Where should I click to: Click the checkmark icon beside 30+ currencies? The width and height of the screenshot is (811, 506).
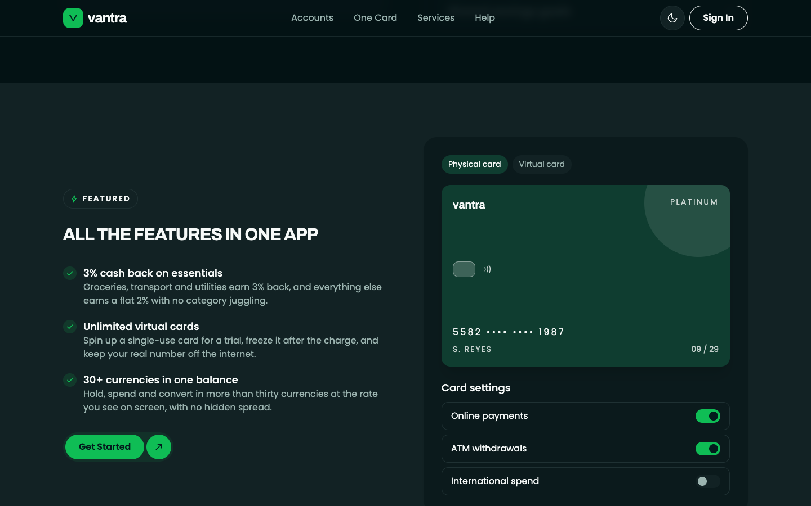(70, 380)
